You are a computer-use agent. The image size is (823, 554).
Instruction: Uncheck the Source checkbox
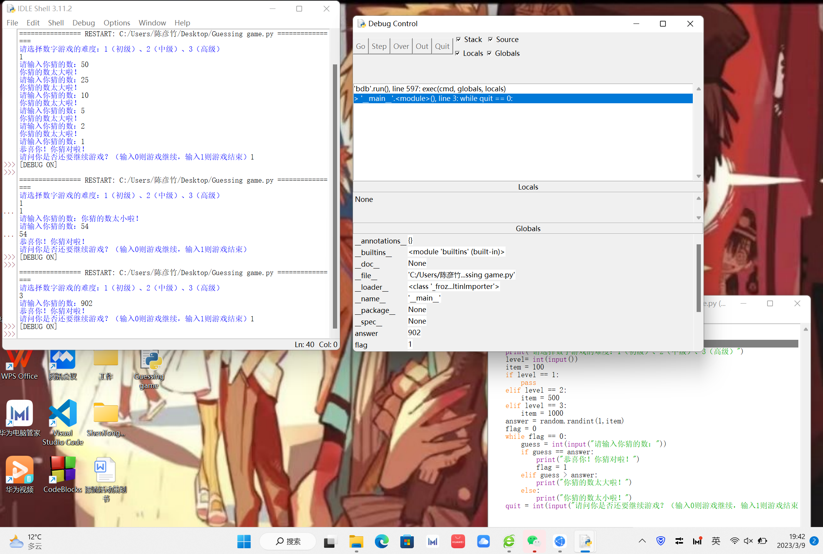[x=490, y=39]
